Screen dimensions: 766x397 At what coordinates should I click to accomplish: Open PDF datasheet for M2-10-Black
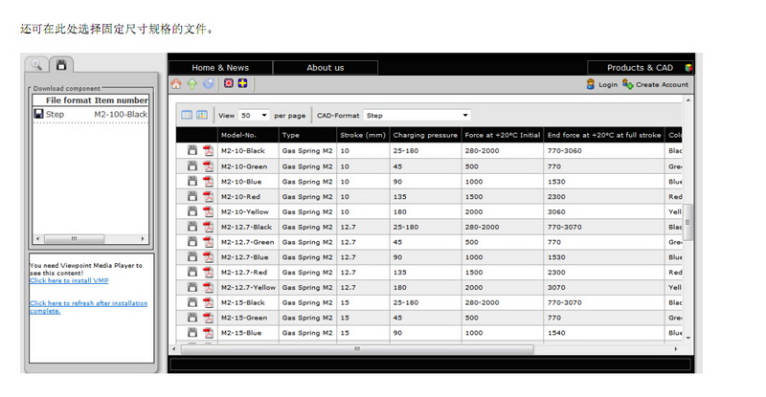click(x=209, y=151)
